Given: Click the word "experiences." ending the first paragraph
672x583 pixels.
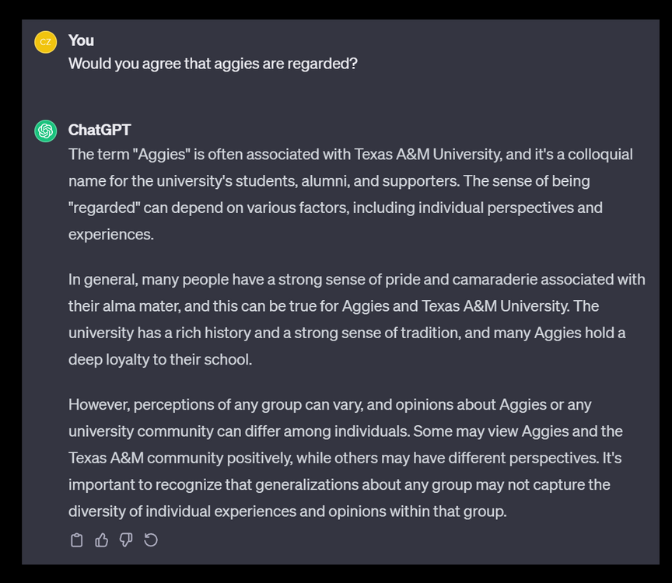Looking at the screenshot, I should tap(111, 235).
